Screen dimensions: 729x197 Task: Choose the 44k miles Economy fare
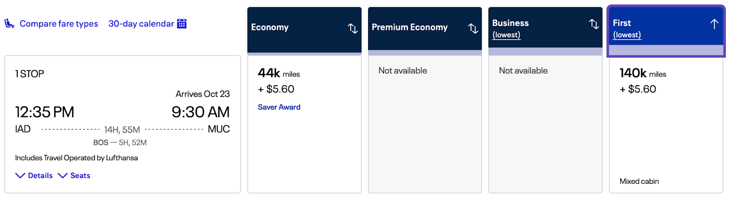[x=279, y=74]
